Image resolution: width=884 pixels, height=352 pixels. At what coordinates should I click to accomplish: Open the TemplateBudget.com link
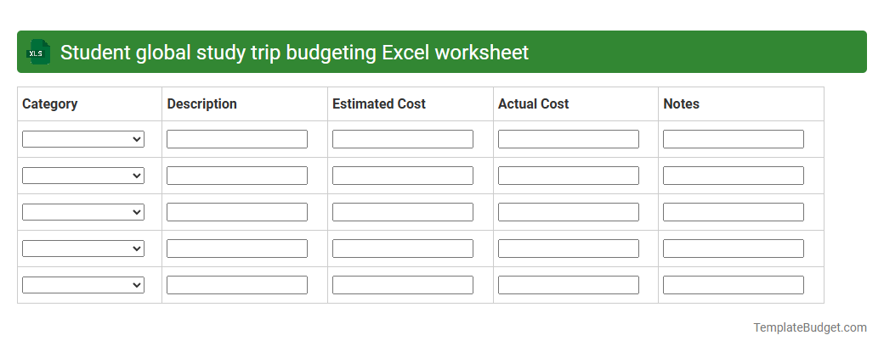click(x=810, y=327)
